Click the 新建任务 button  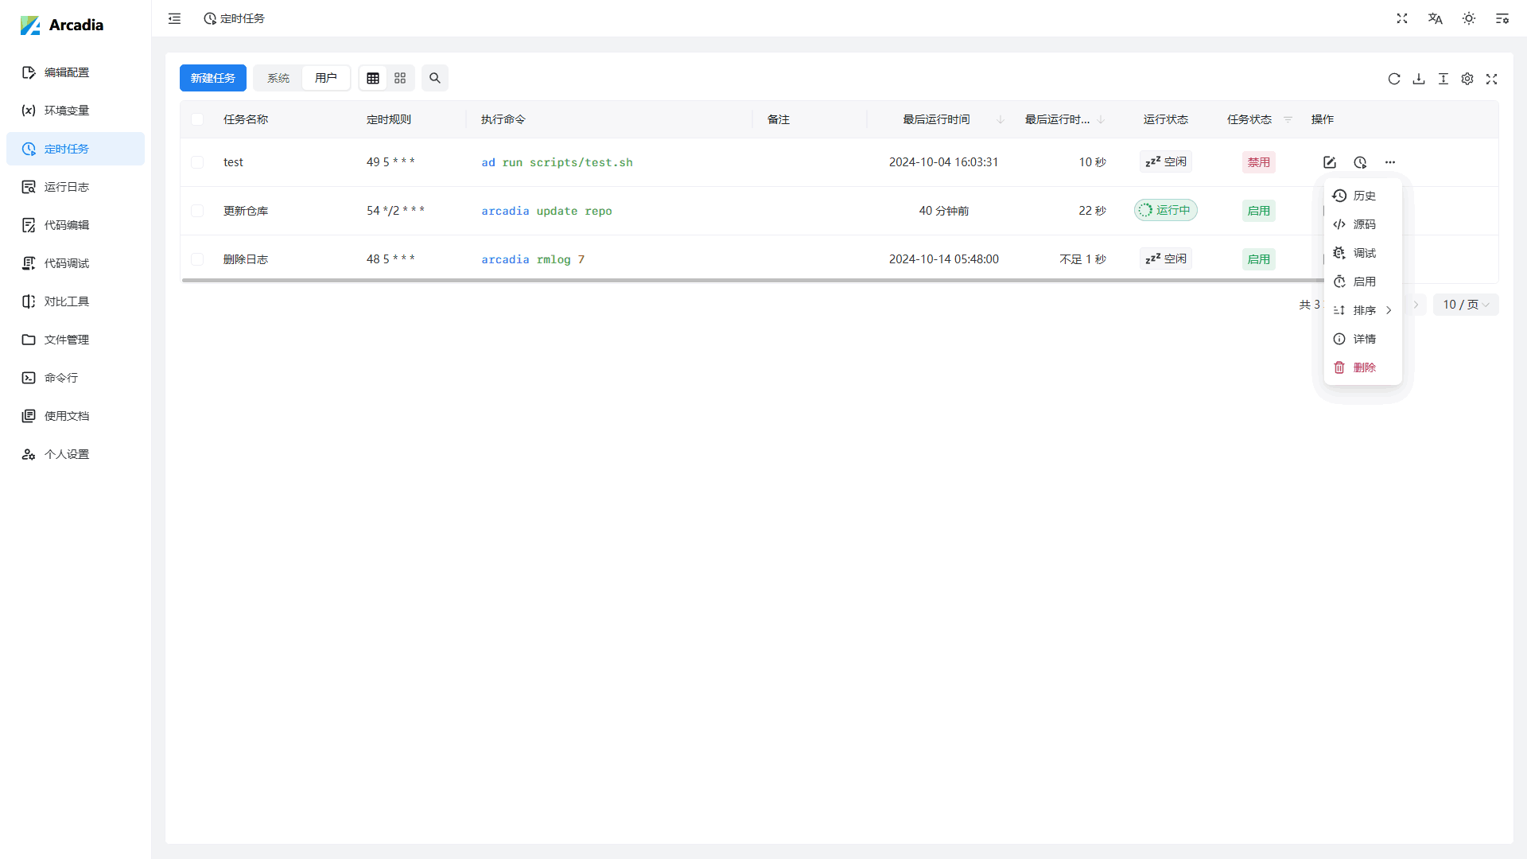point(213,78)
